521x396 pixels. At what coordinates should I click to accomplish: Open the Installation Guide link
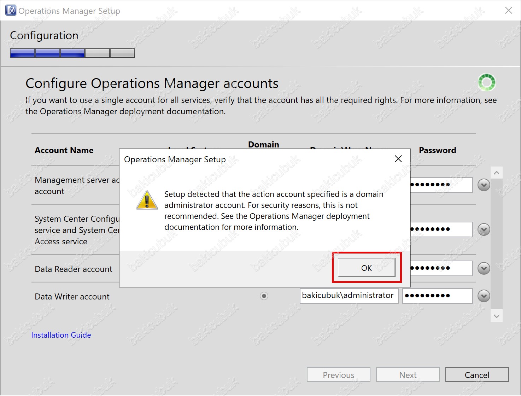click(x=61, y=335)
